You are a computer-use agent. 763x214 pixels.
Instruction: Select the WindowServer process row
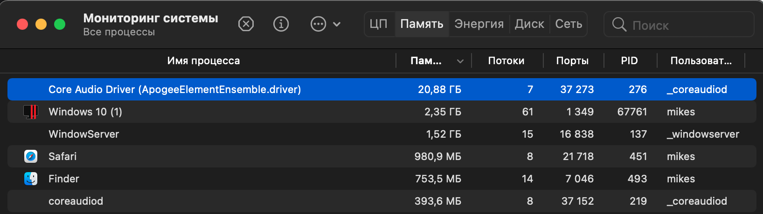381,134
